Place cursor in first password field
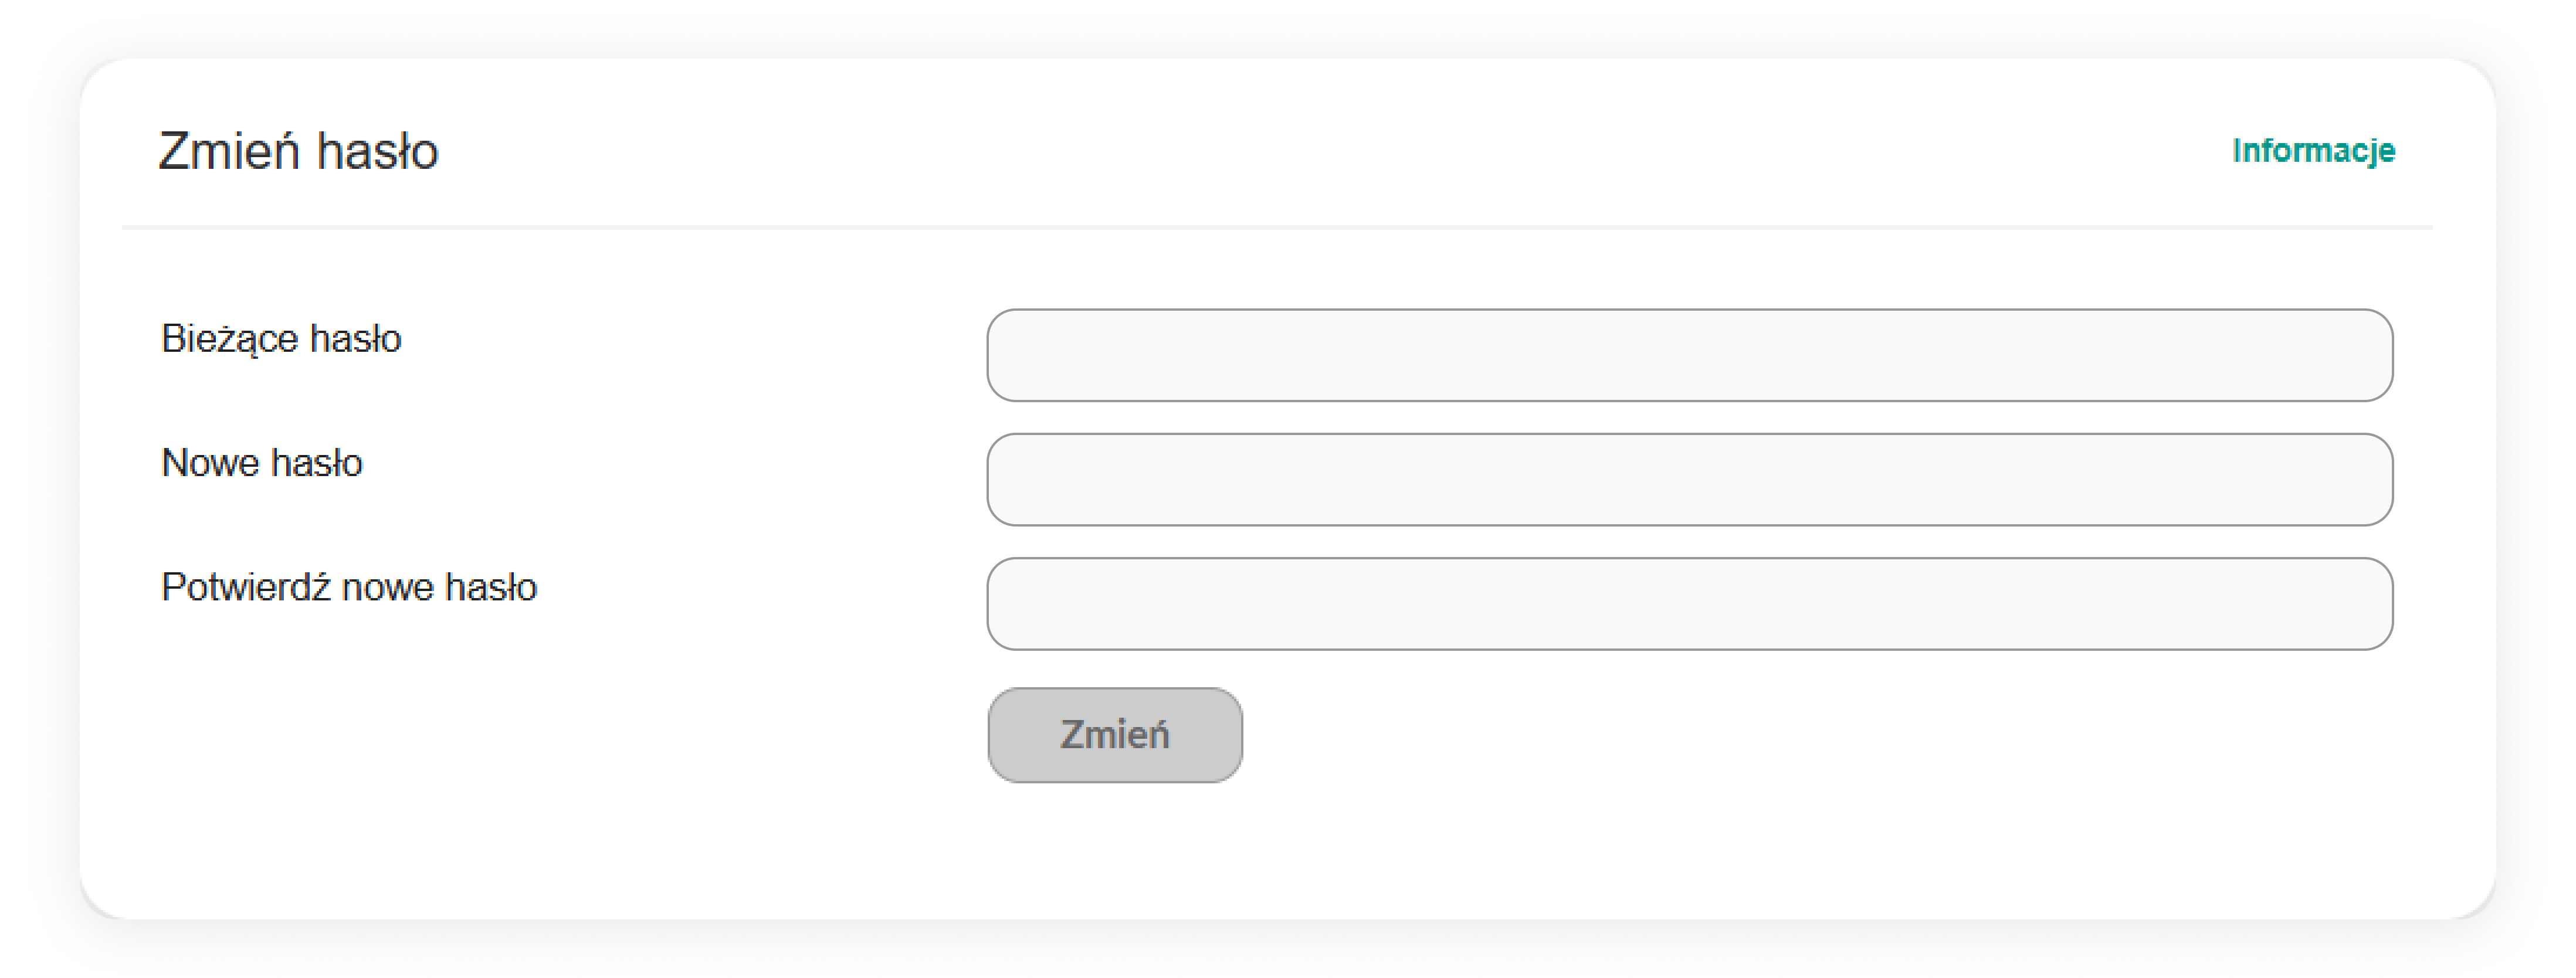2576x978 pixels. pos(1689,355)
